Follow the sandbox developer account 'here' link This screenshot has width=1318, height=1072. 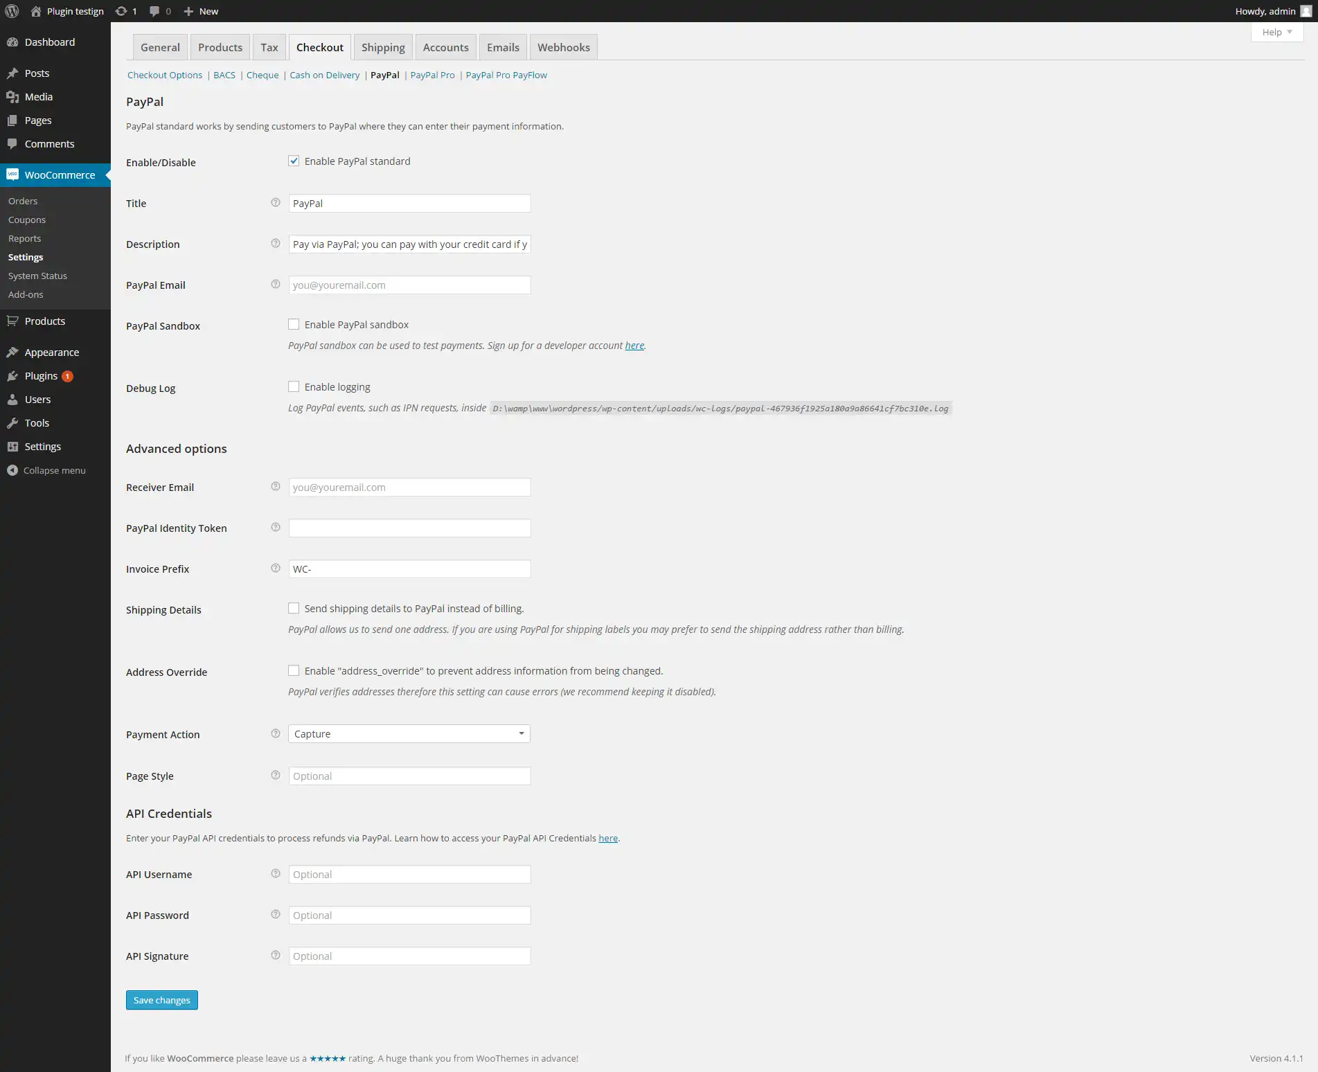pos(634,346)
